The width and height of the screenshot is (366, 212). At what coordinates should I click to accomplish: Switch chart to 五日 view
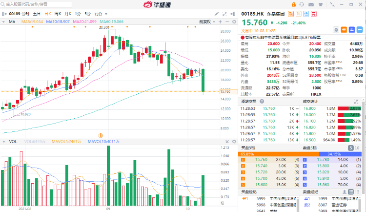[x=37, y=14]
